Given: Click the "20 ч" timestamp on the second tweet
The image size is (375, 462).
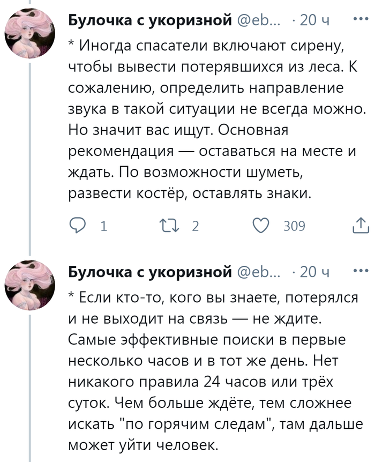Looking at the screenshot, I should (315, 273).
